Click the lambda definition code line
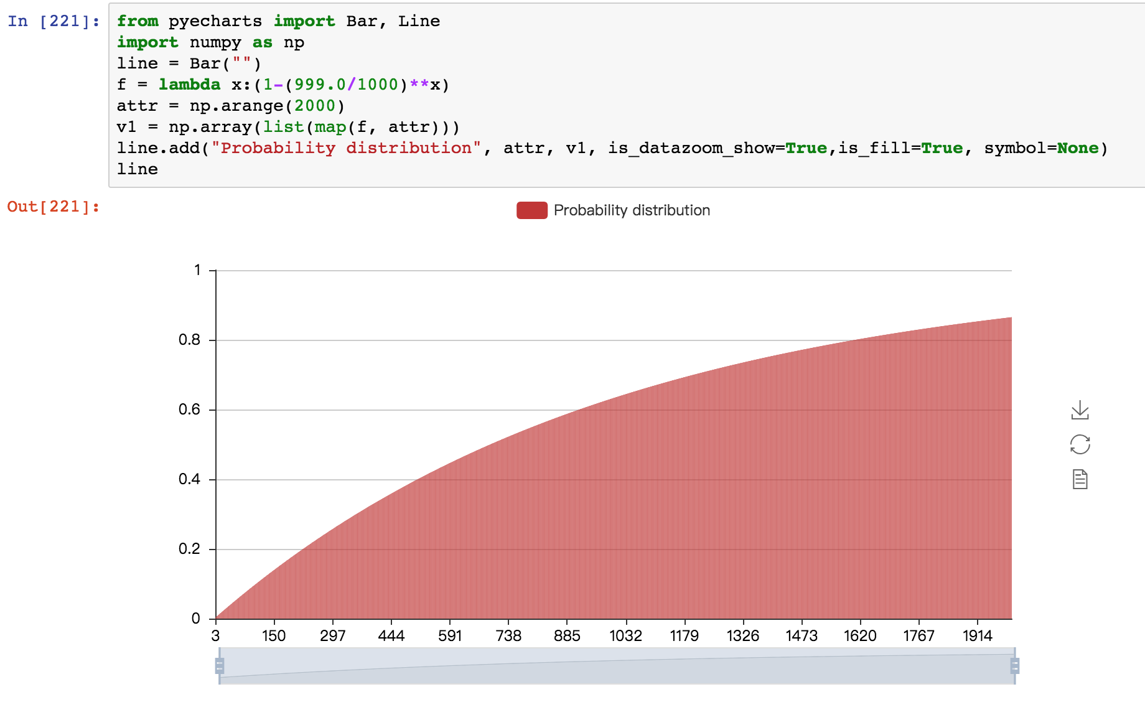The width and height of the screenshot is (1145, 702). point(283,85)
